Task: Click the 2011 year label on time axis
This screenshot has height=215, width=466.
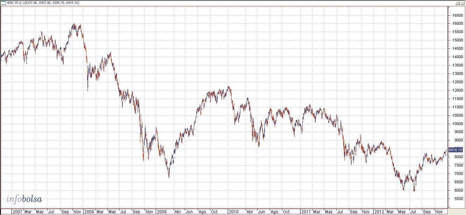Action: (x=306, y=212)
